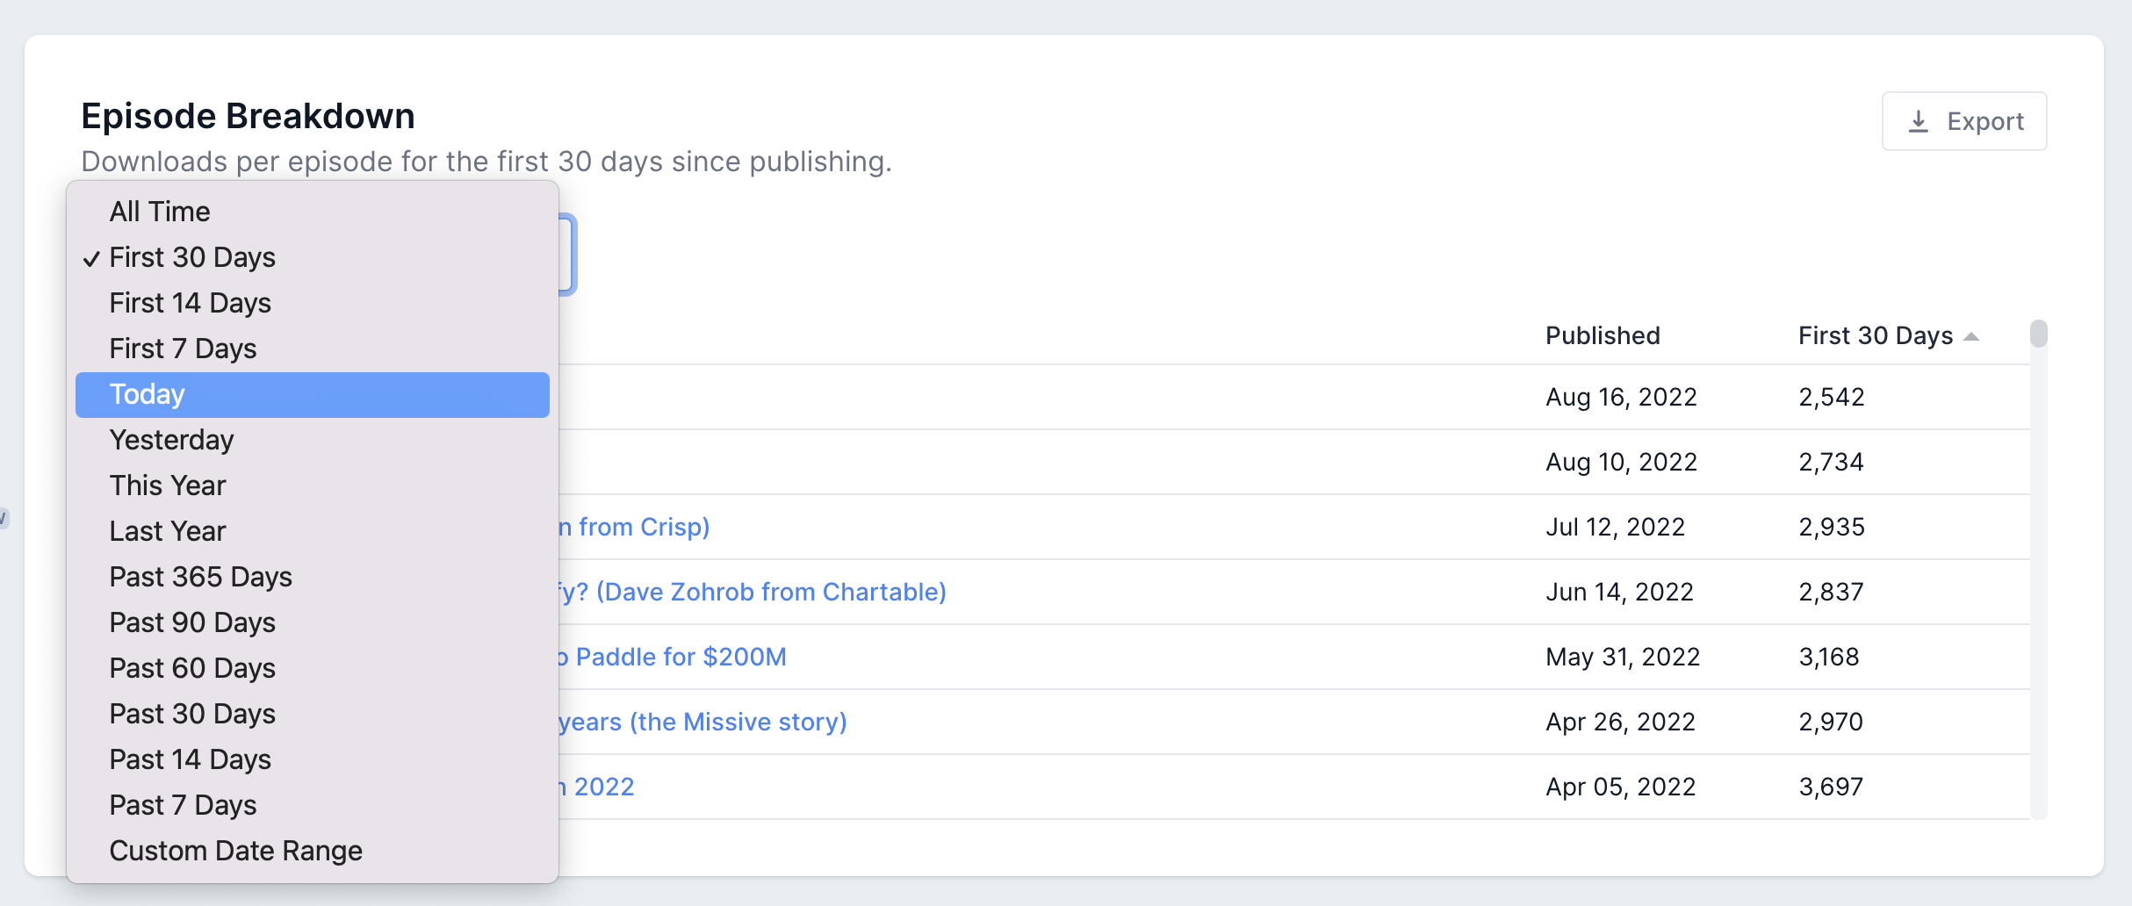
Task: Select This Year date range
Action: 168,485
